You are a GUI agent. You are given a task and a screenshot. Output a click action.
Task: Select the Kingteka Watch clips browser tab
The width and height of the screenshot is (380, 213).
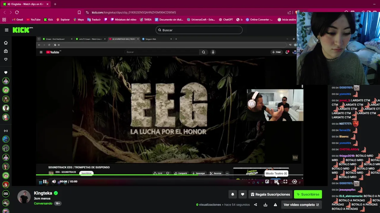click(x=25, y=4)
